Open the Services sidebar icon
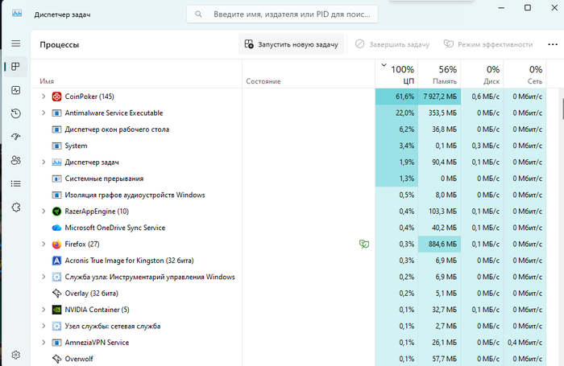 tap(16, 208)
